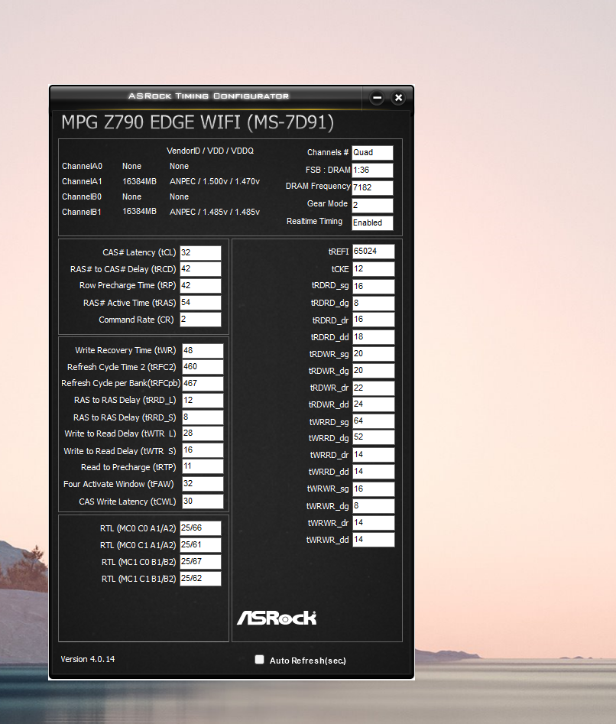
Task: Click the CAS Write Latency (tCWL) field
Action: 203,502
